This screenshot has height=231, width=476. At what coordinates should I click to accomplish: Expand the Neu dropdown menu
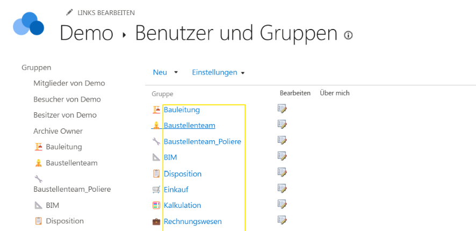[165, 73]
